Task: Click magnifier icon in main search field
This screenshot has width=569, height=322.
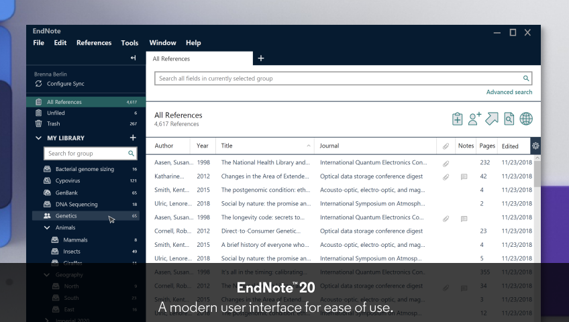Action: coord(525,78)
